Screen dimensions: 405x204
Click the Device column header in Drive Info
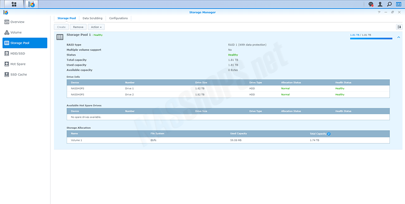tap(75, 83)
